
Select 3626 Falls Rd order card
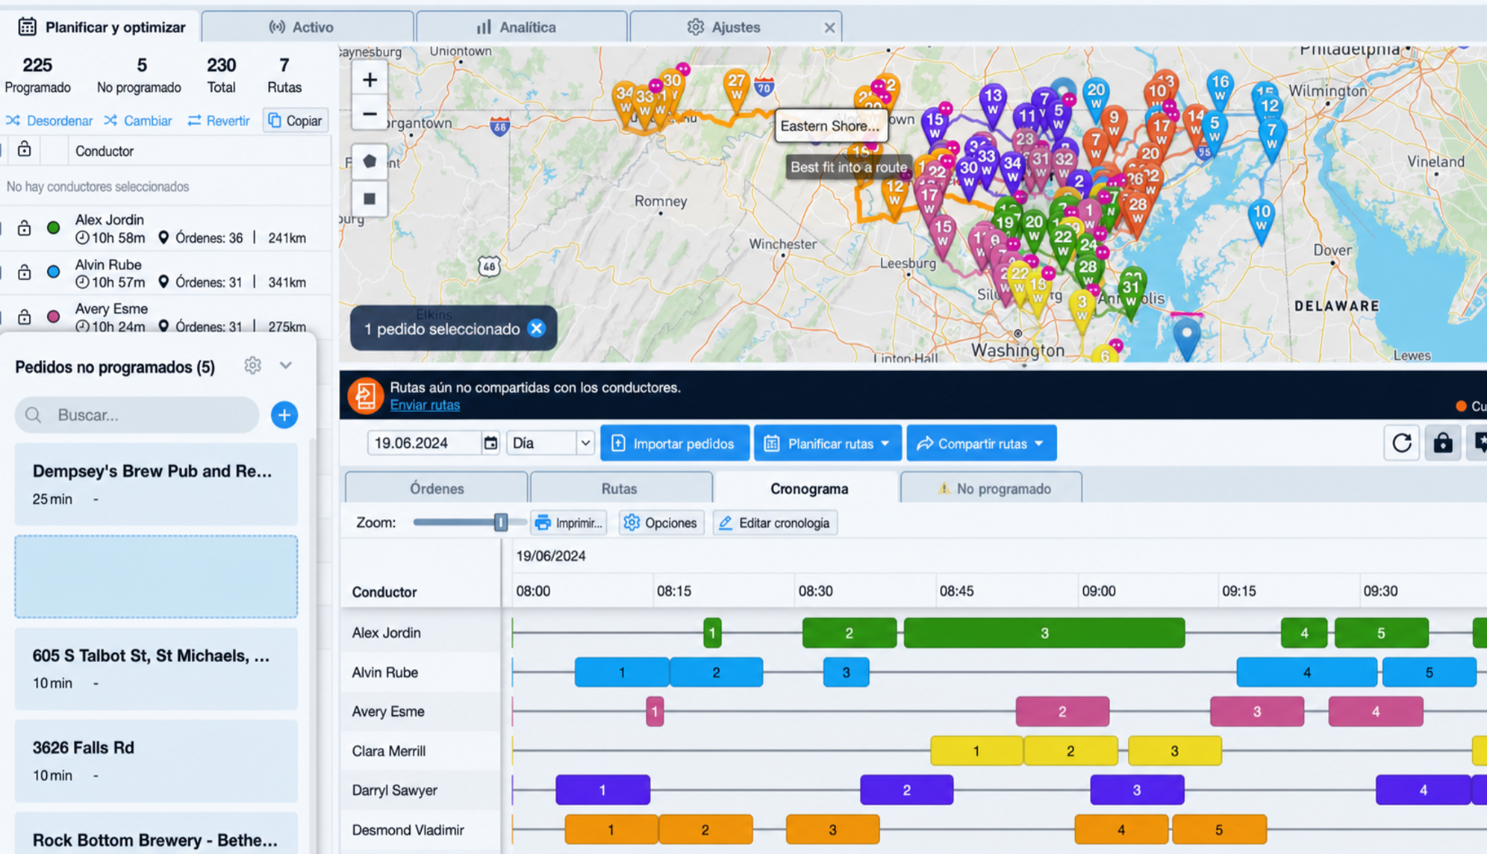[x=156, y=761]
